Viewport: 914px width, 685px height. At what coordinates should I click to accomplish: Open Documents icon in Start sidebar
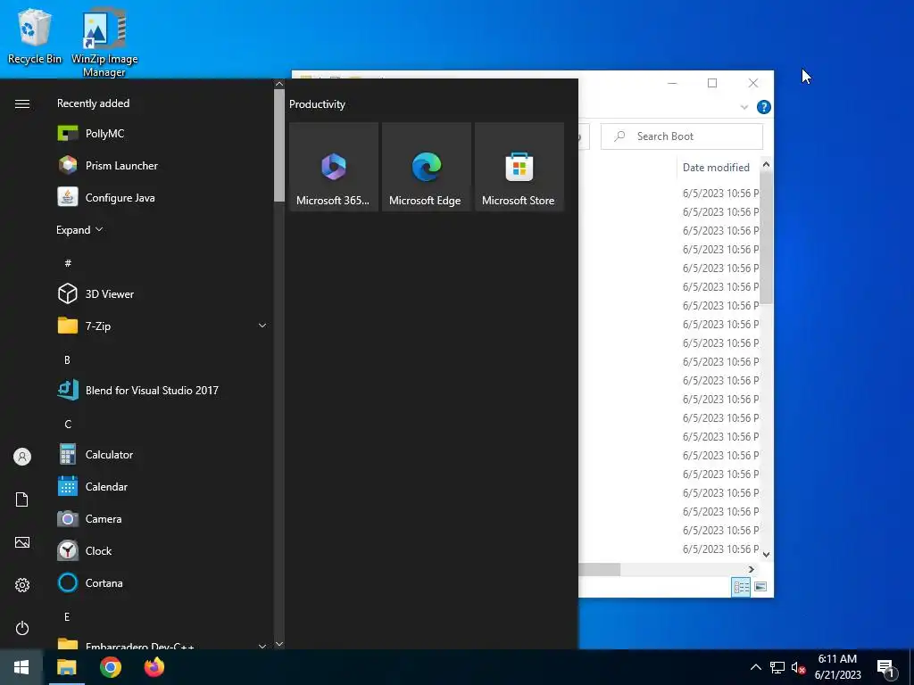point(22,499)
